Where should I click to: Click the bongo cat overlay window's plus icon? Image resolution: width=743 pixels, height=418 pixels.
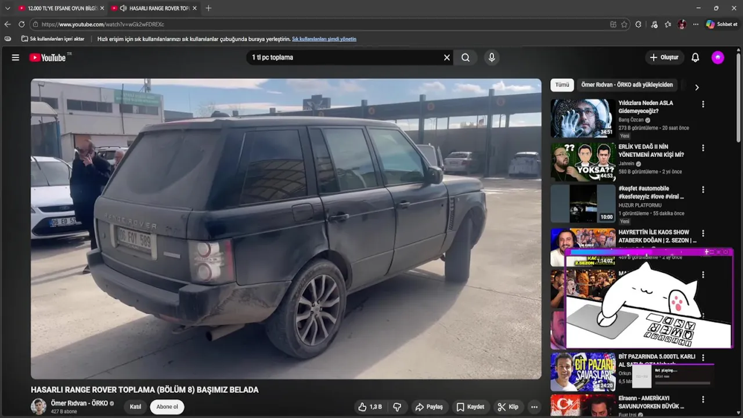707,252
